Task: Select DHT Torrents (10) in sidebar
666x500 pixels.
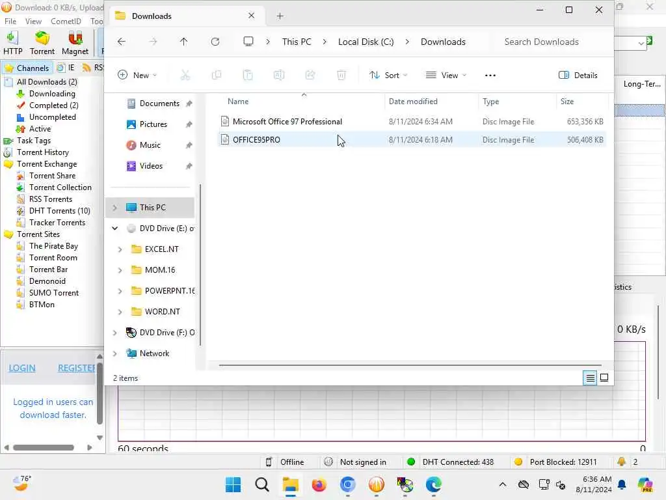Action: (59, 210)
